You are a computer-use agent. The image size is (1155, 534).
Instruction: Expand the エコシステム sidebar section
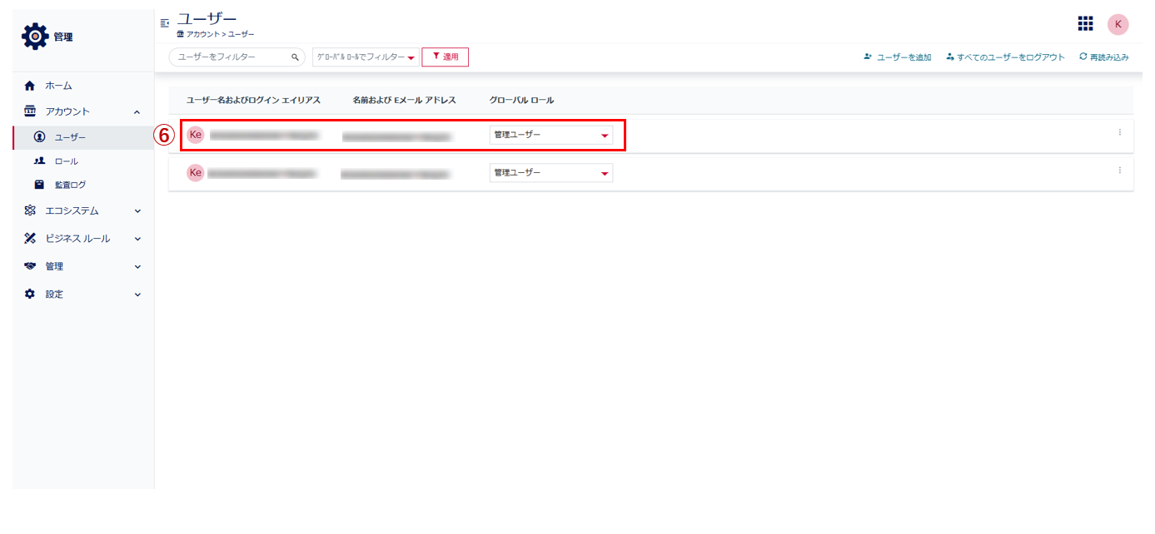pyautogui.click(x=137, y=211)
